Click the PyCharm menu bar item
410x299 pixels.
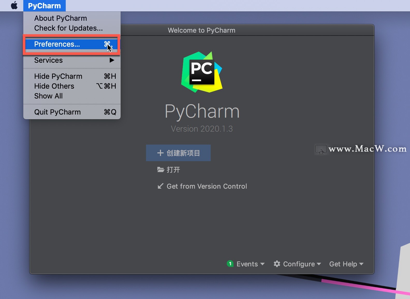(x=44, y=6)
